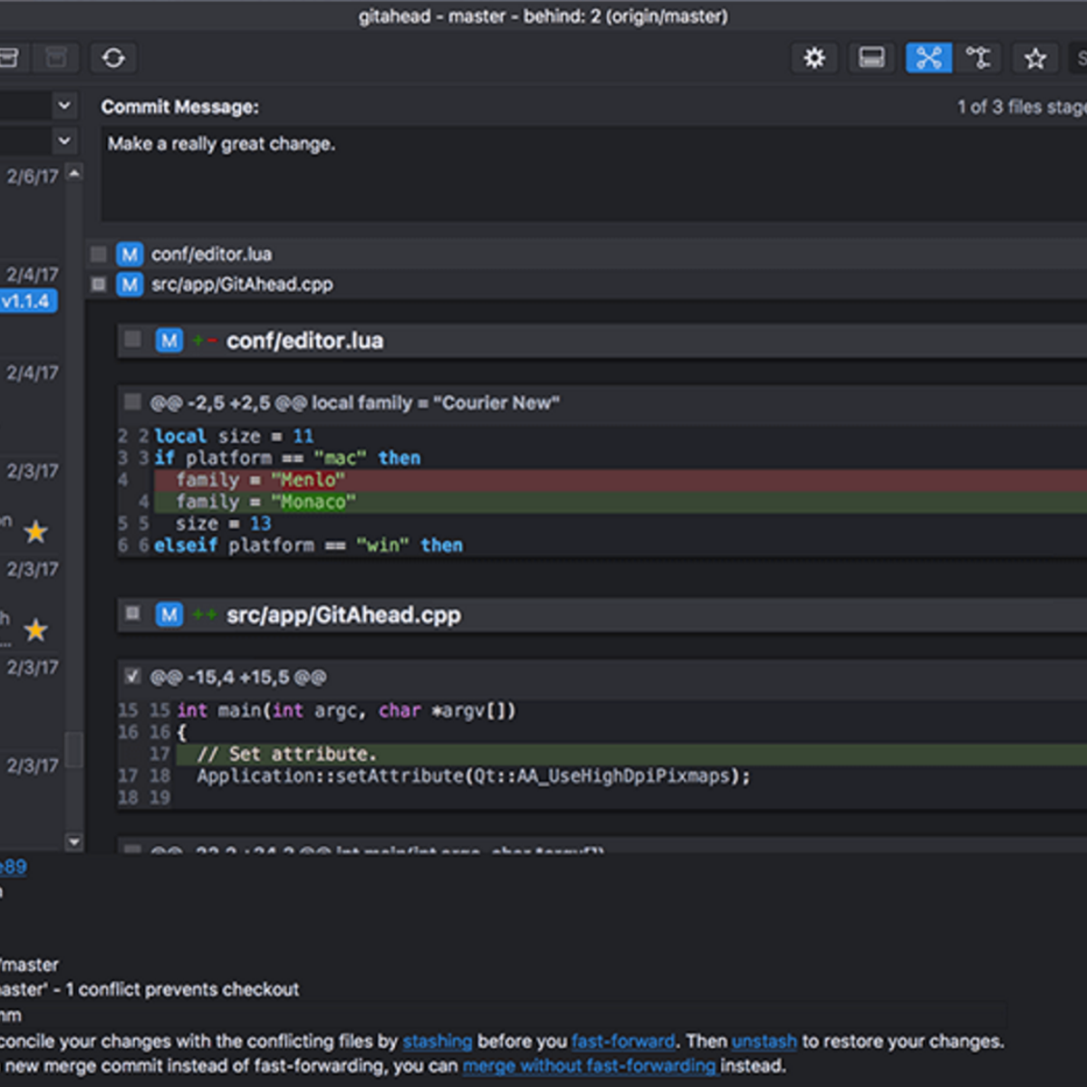Uncheck the hunk @@ -15,4 +15,5 @@ checkbox
This screenshot has width=1087, height=1087.
click(x=132, y=676)
